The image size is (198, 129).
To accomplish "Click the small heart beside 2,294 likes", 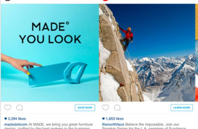I will [6, 119].
